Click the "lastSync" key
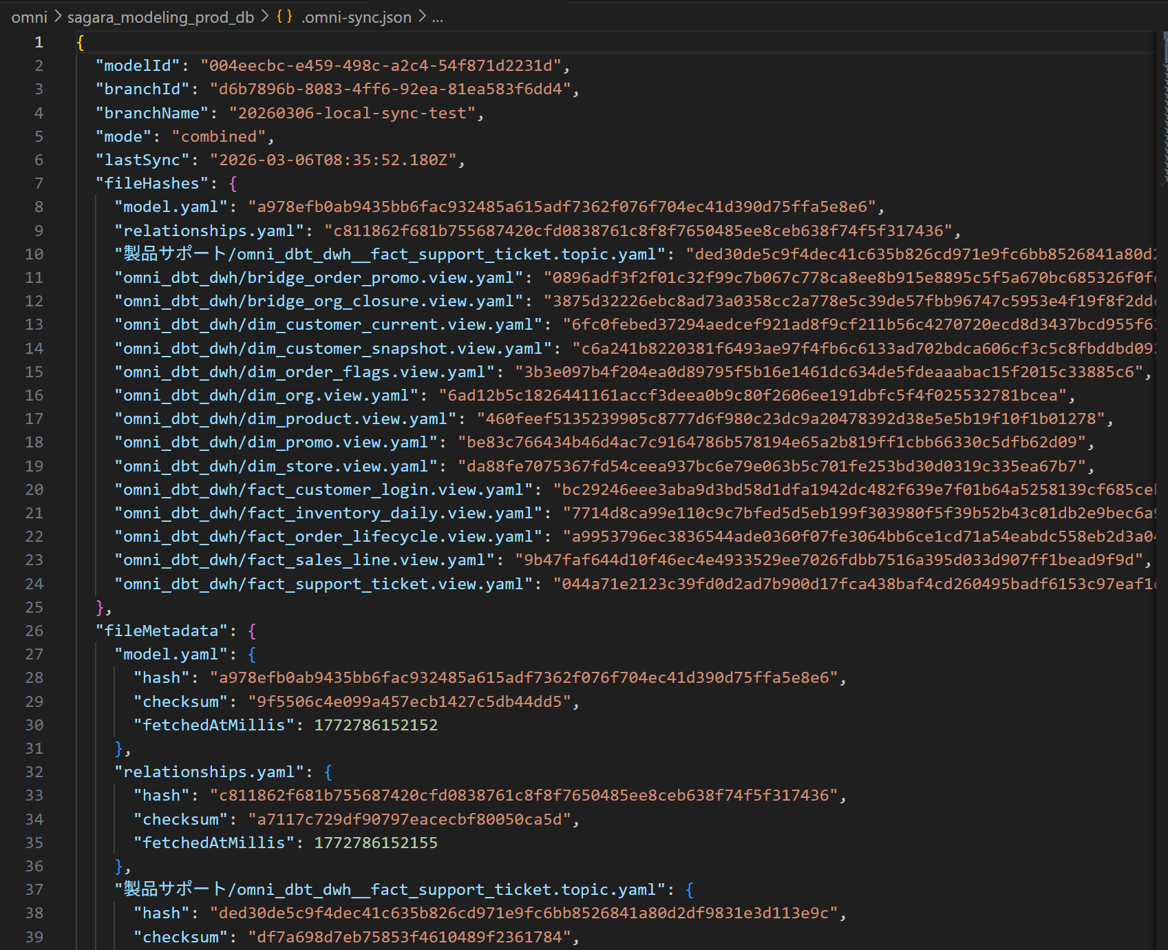 point(142,160)
